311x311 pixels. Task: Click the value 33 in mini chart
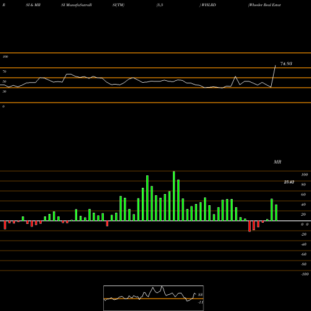[200, 295]
